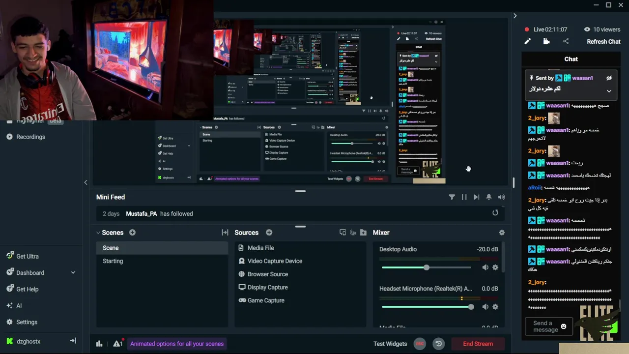Click the aRoii username in chat

[535, 187]
